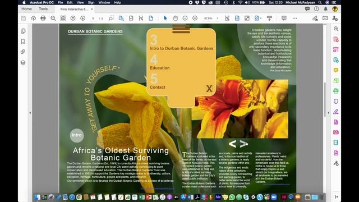The height and width of the screenshot is (202, 359).
Task: Close the popup menu with X
Action: (209, 89)
